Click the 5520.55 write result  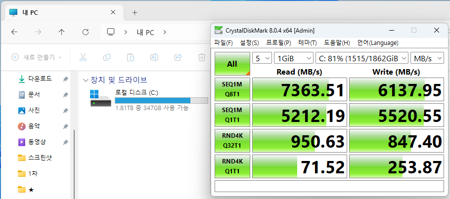396,115
